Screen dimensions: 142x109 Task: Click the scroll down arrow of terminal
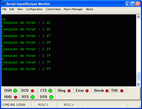(138, 84)
